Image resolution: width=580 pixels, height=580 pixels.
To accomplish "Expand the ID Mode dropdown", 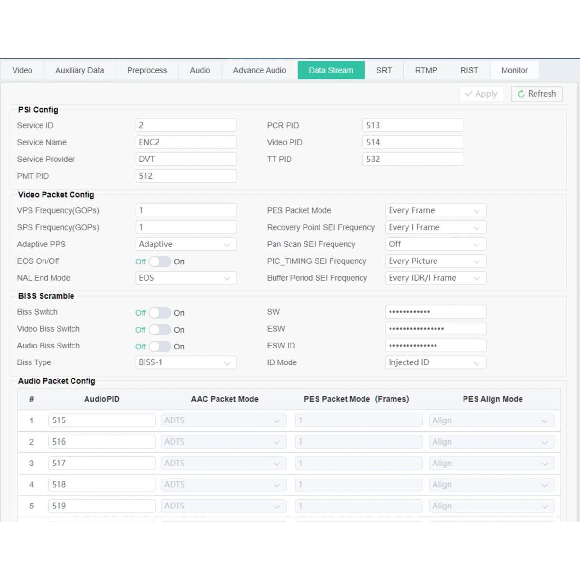I will [x=435, y=362].
